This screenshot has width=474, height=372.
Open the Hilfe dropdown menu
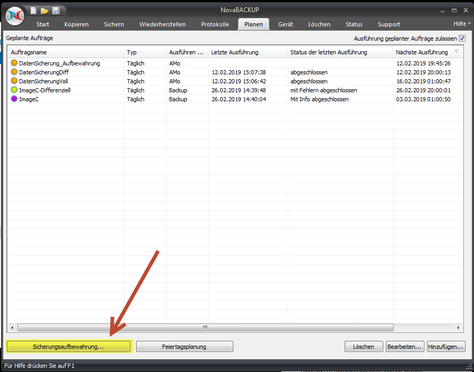click(462, 24)
